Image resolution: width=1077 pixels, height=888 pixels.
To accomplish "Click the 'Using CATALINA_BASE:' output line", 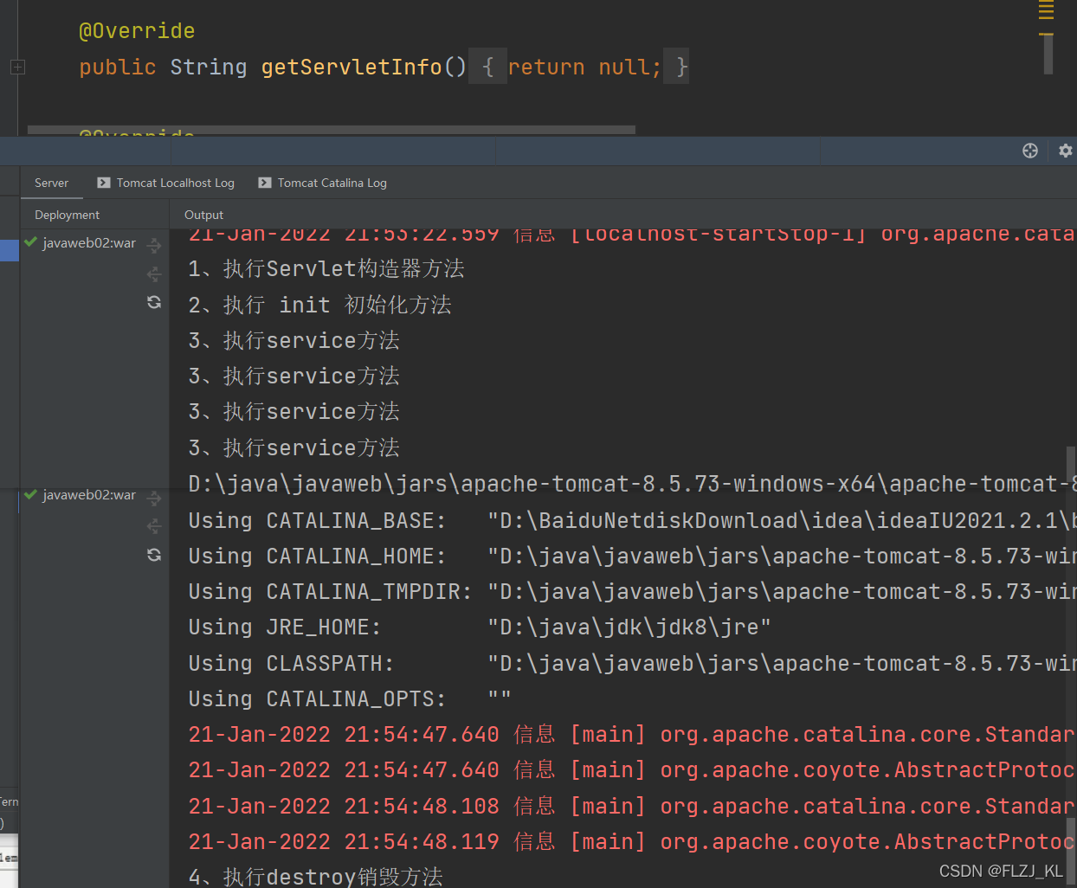I will click(x=632, y=520).
